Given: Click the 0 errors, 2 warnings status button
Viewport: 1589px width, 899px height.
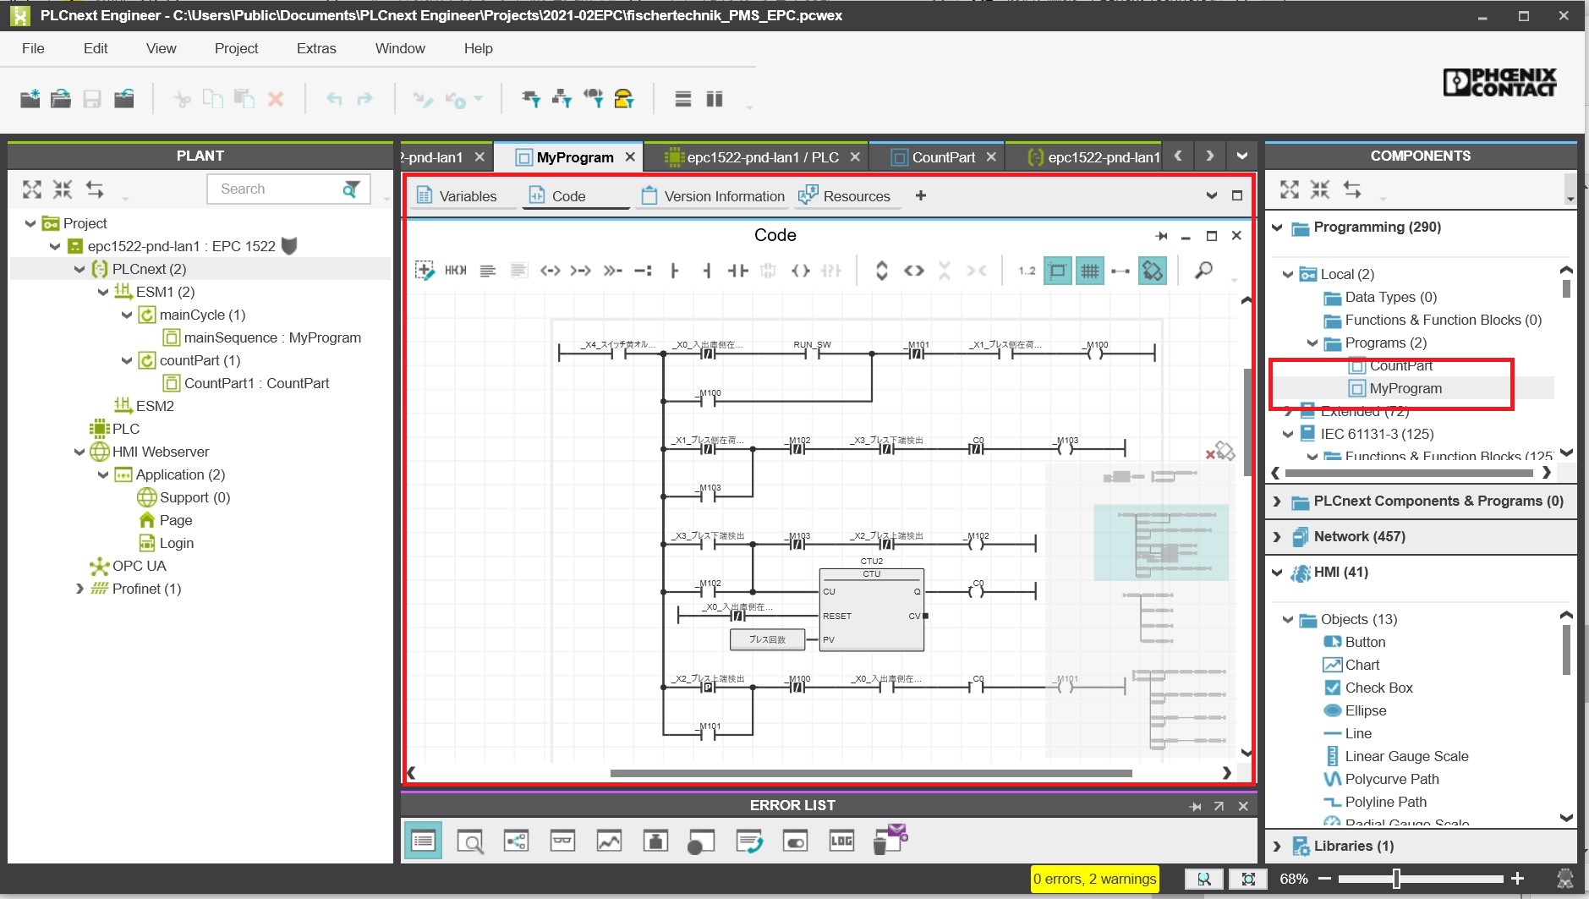Looking at the screenshot, I should pyautogui.click(x=1094, y=879).
